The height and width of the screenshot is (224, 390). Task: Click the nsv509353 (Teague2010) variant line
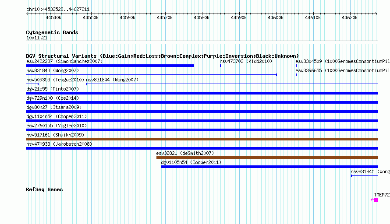click(x=32, y=84)
